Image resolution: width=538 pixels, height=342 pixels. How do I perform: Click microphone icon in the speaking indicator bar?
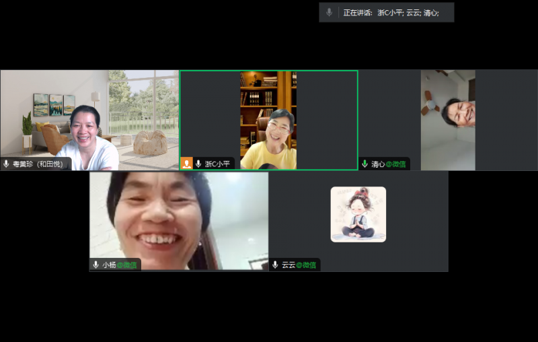point(330,12)
